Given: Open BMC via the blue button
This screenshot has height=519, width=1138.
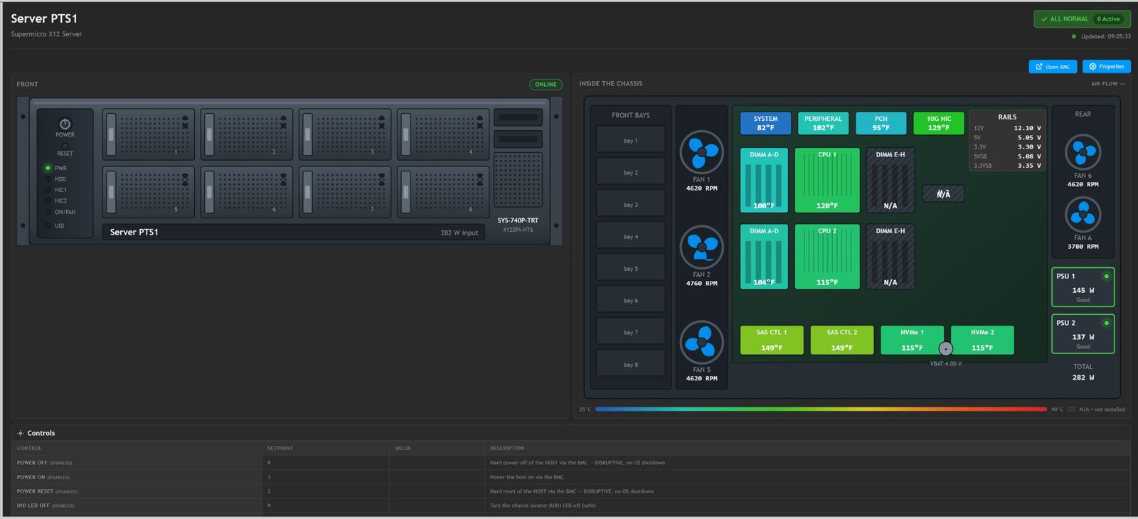Looking at the screenshot, I should pyautogui.click(x=1053, y=66).
